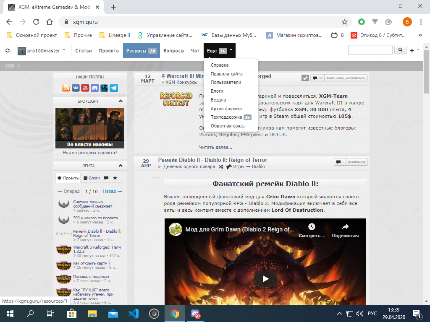Open File Explorer from the taskbar
The width and height of the screenshot is (430, 322).
(92, 314)
